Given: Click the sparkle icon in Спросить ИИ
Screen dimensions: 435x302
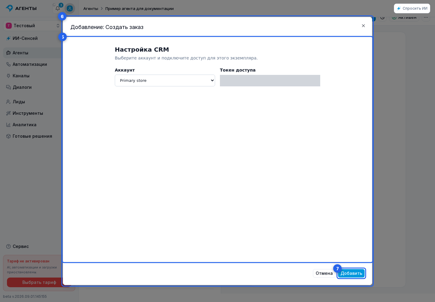Looking at the screenshot, I should 399,8.
